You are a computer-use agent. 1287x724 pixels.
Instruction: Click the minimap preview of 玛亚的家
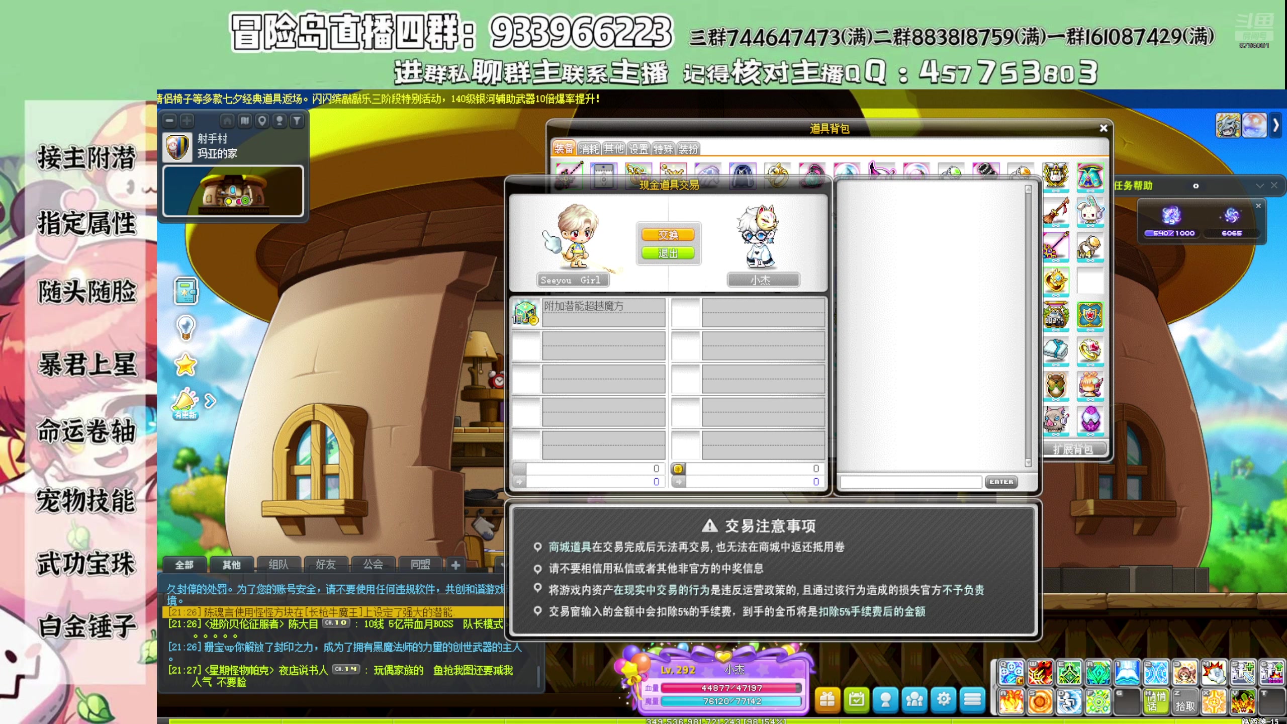click(x=233, y=191)
